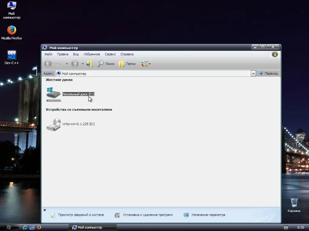Image resolution: width=309 pixels, height=231 pixels.
Task: Click into the Адрес address field
Action: [153, 74]
